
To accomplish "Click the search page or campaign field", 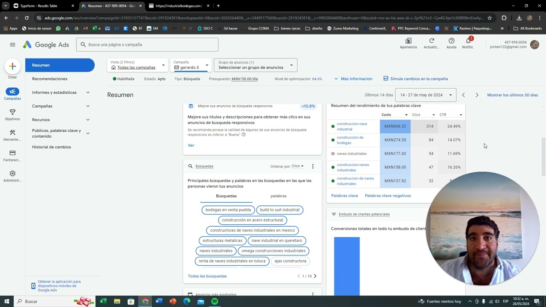I will [x=147, y=45].
